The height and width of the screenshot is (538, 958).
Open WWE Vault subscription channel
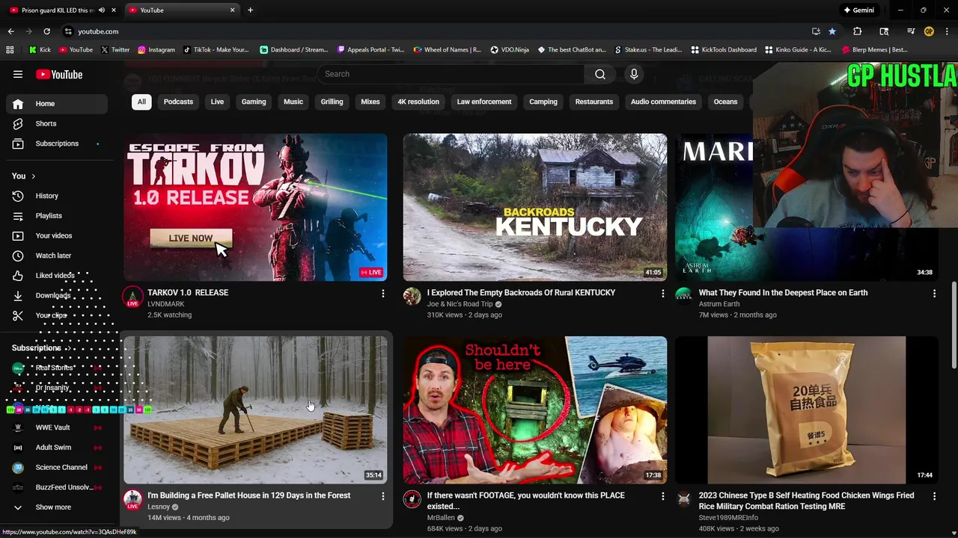57,427
